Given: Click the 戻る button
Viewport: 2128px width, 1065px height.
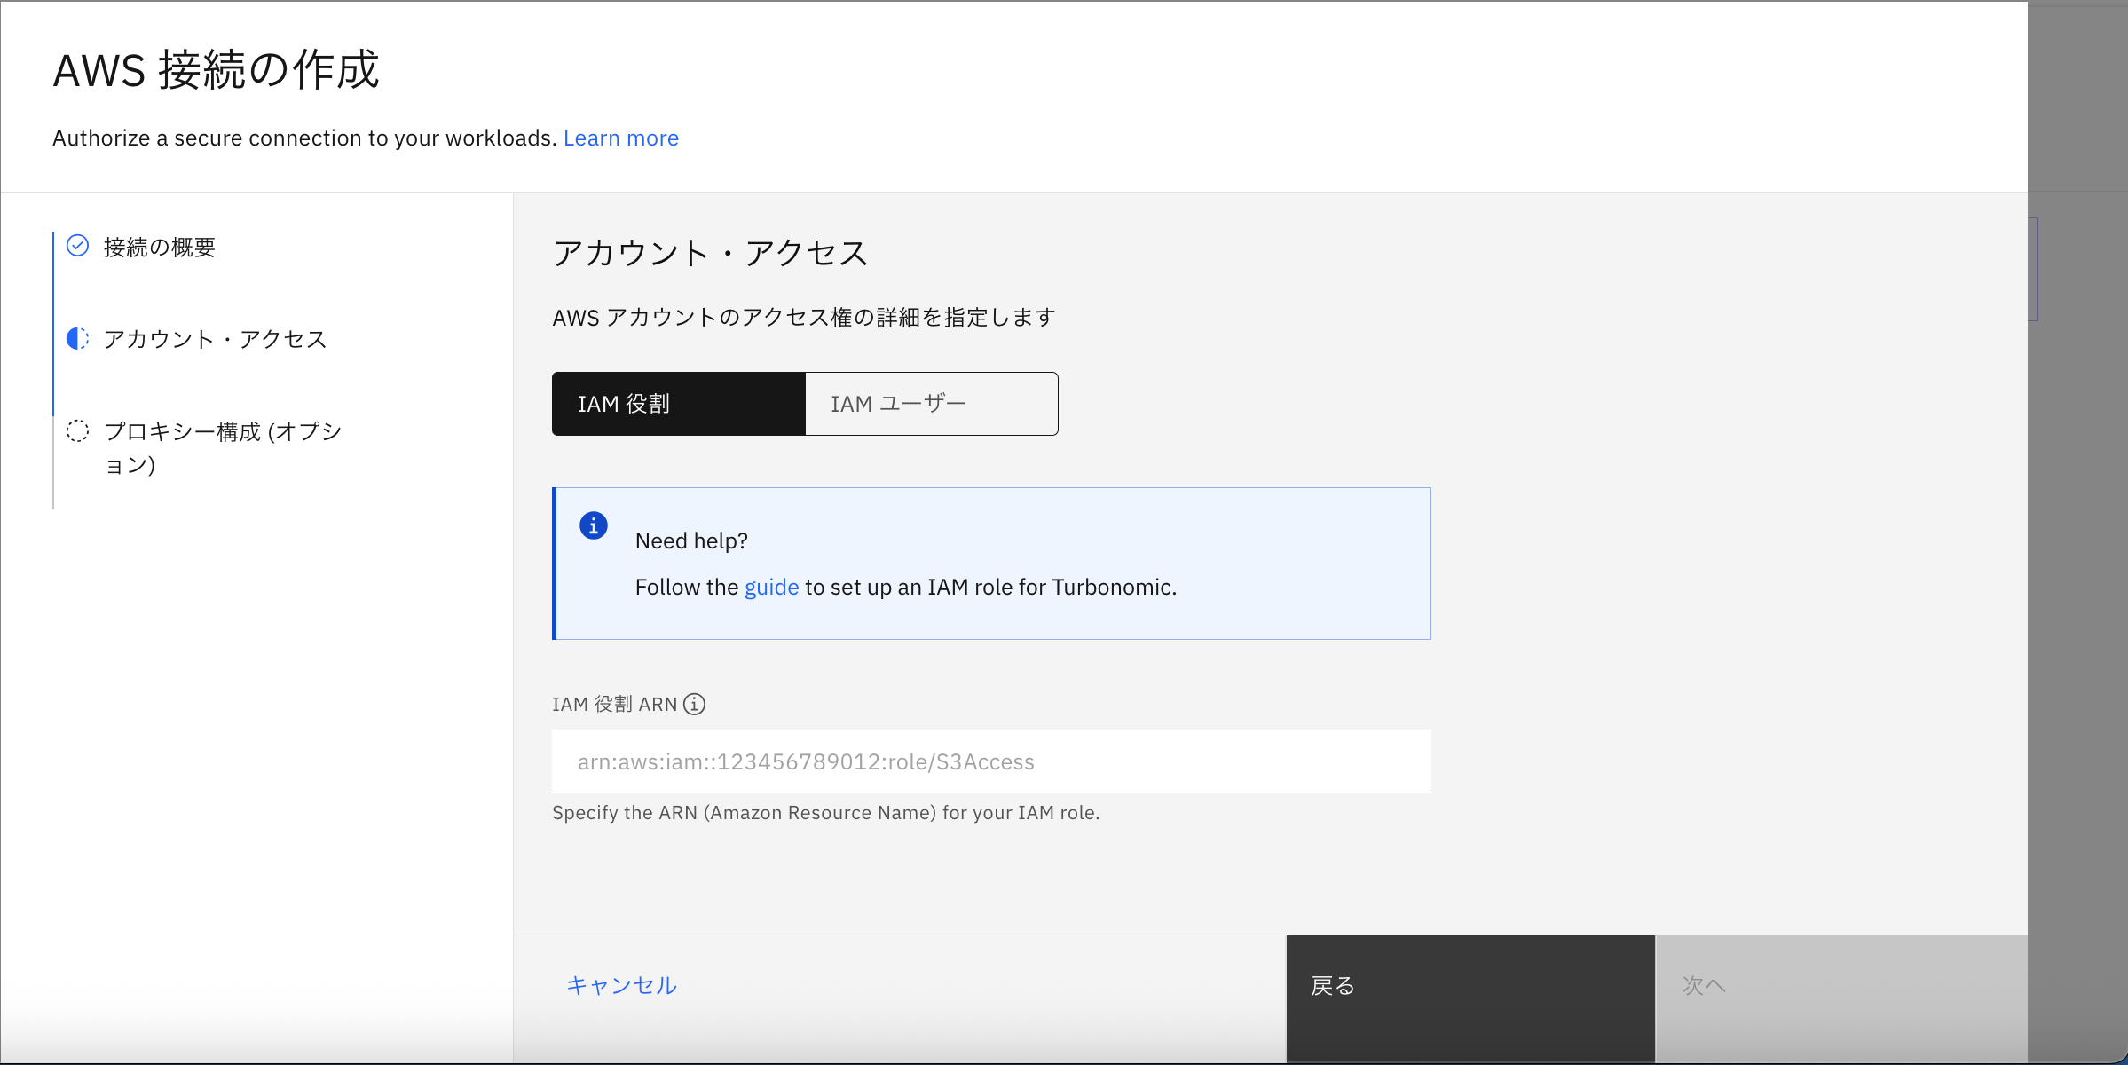Looking at the screenshot, I should 1470,986.
